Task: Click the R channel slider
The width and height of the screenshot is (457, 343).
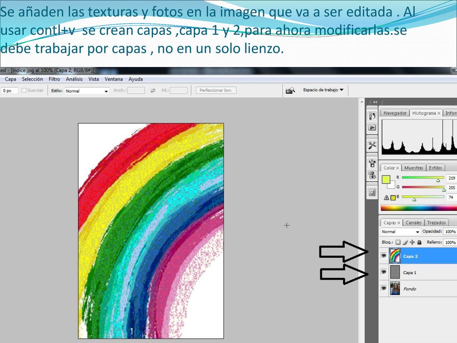Action: pyautogui.click(x=423, y=178)
